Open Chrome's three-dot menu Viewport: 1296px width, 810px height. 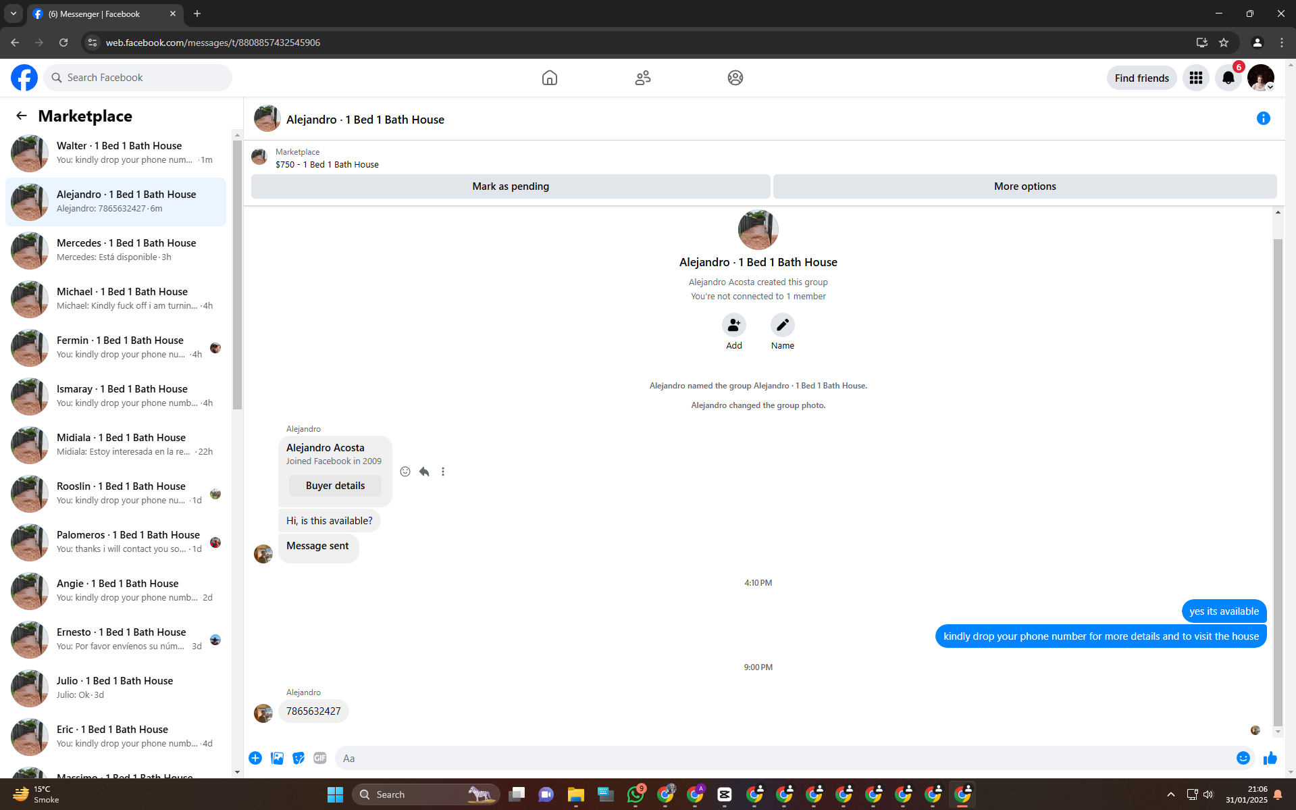click(x=1282, y=43)
